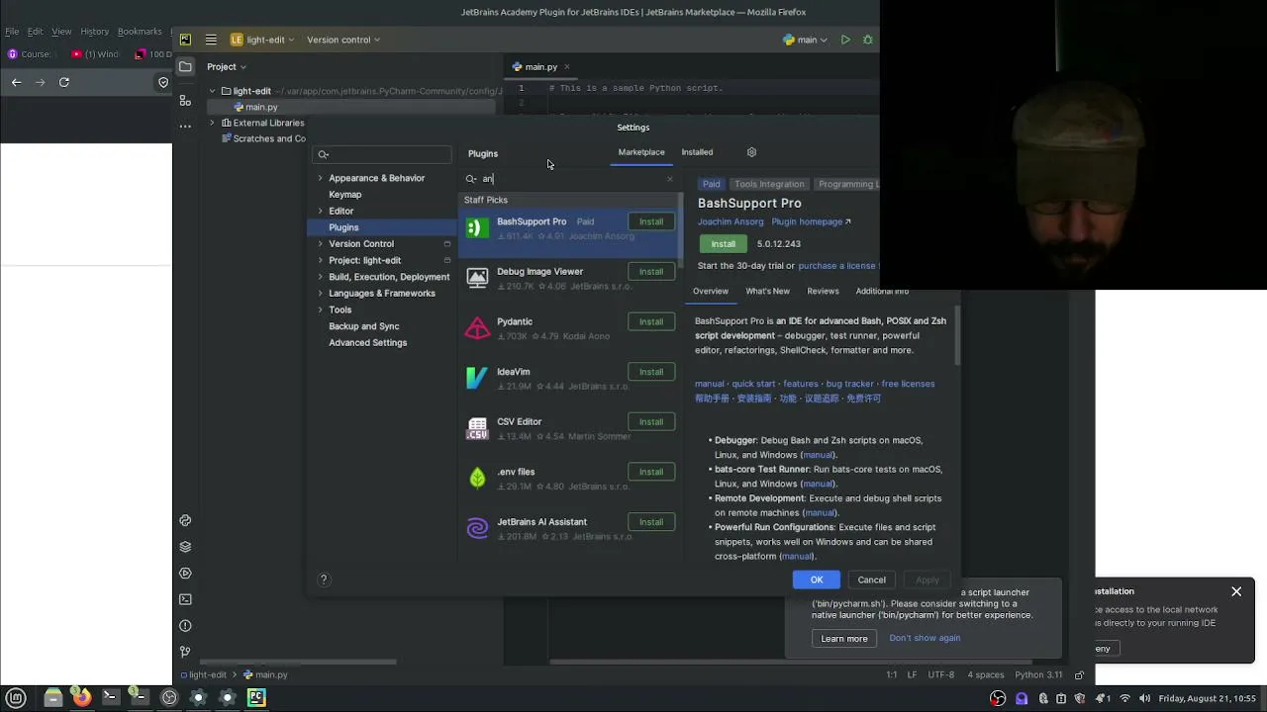Expand Languages & Frameworks settings

click(x=320, y=293)
